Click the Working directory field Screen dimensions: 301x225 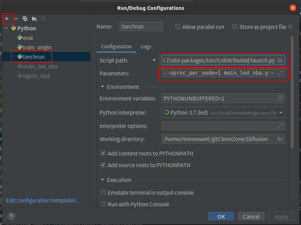(x=223, y=139)
